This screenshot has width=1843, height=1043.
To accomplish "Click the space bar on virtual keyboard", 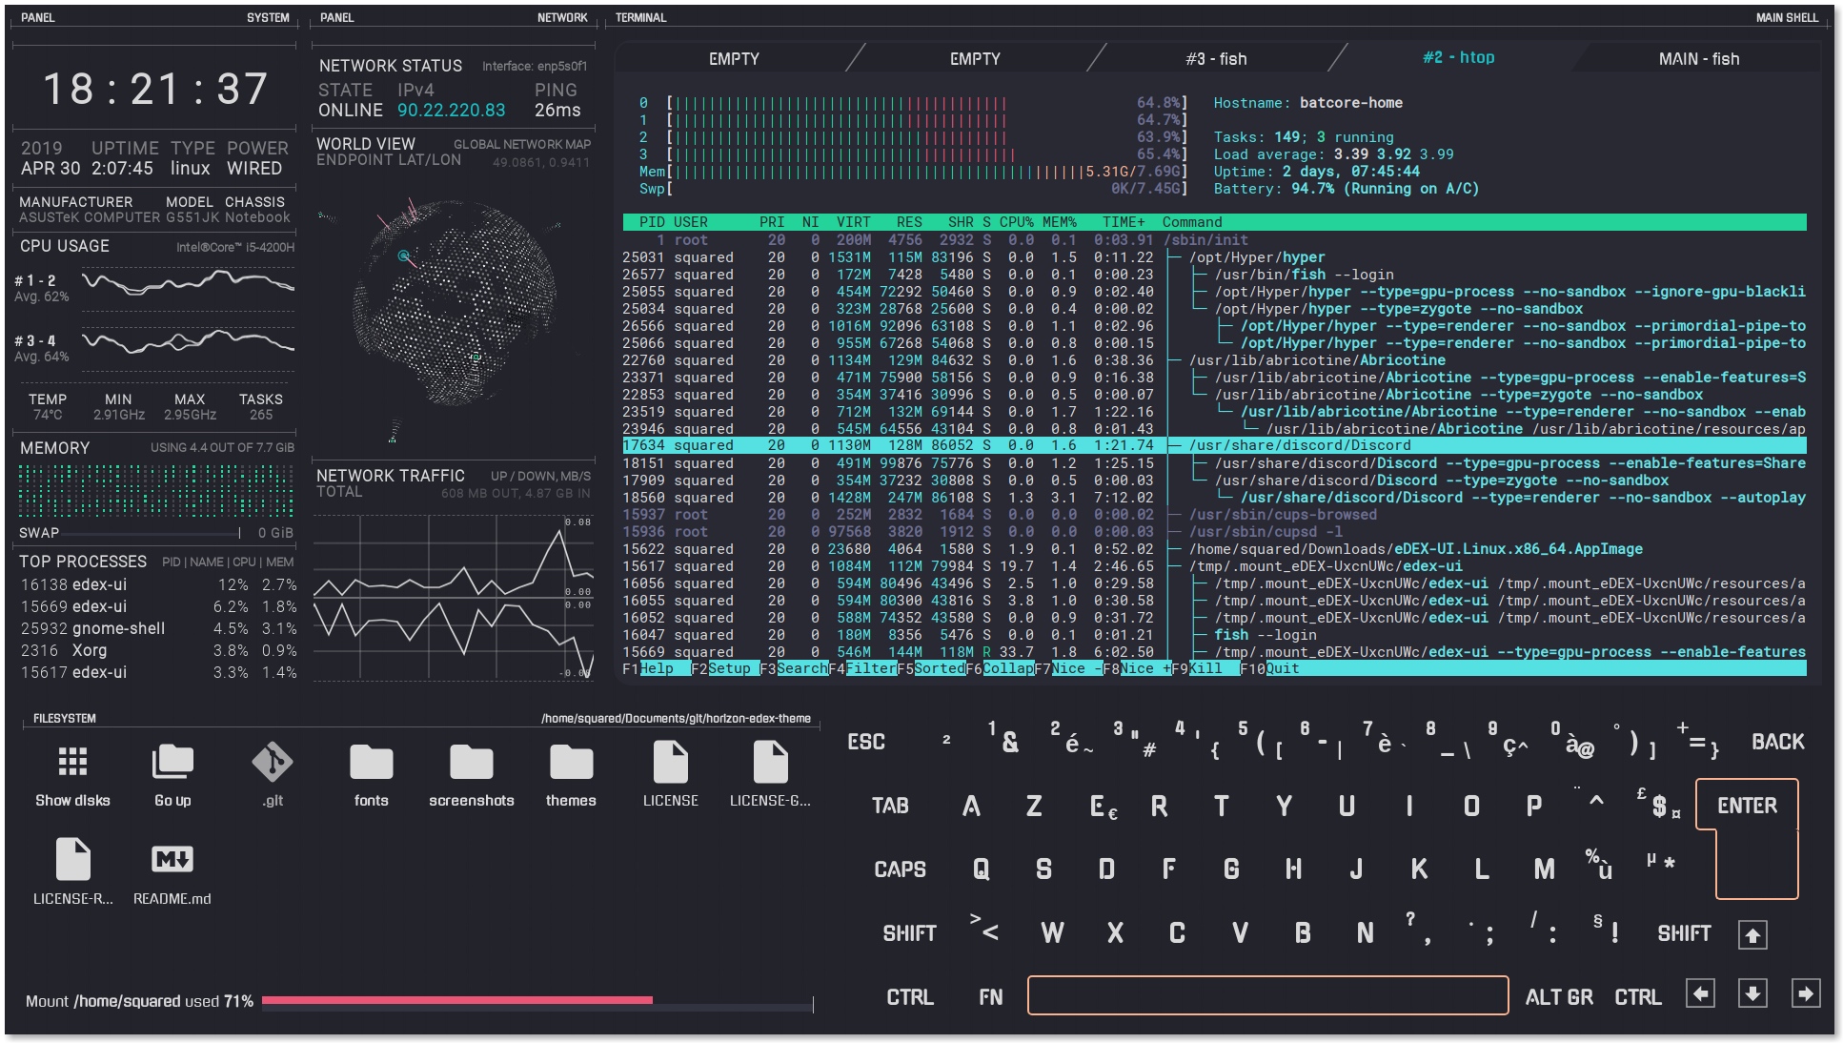I will [x=1267, y=995].
